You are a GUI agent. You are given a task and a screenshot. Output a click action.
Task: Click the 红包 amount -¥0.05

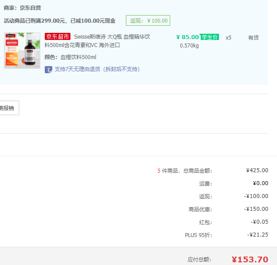260,222
